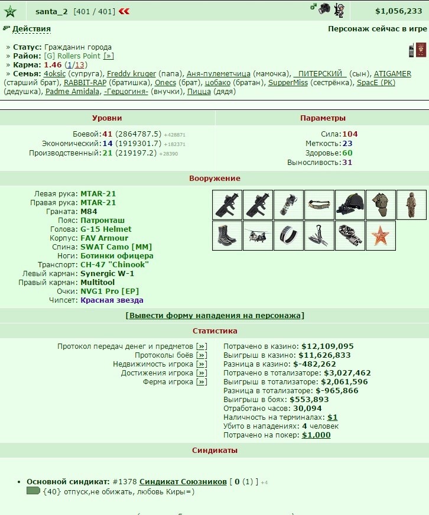Open spouse 4oksic profile
The height and width of the screenshot is (515, 429).
(x=55, y=73)
